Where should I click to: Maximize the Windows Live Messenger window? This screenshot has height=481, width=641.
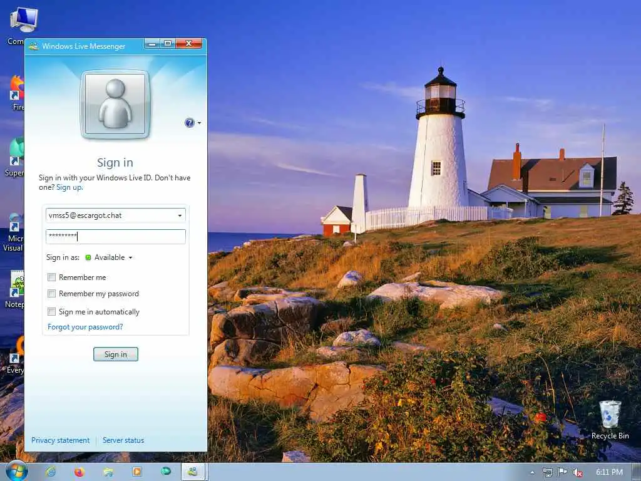point(168,43)
